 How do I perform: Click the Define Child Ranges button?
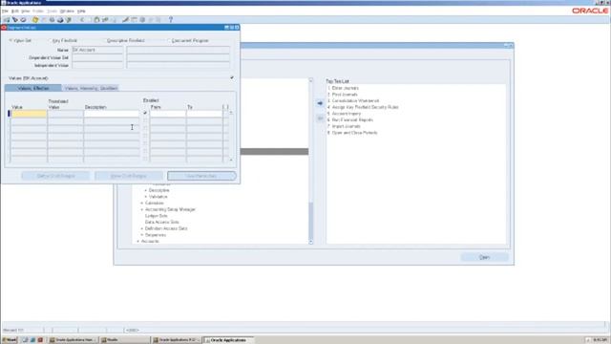point(55,176)
